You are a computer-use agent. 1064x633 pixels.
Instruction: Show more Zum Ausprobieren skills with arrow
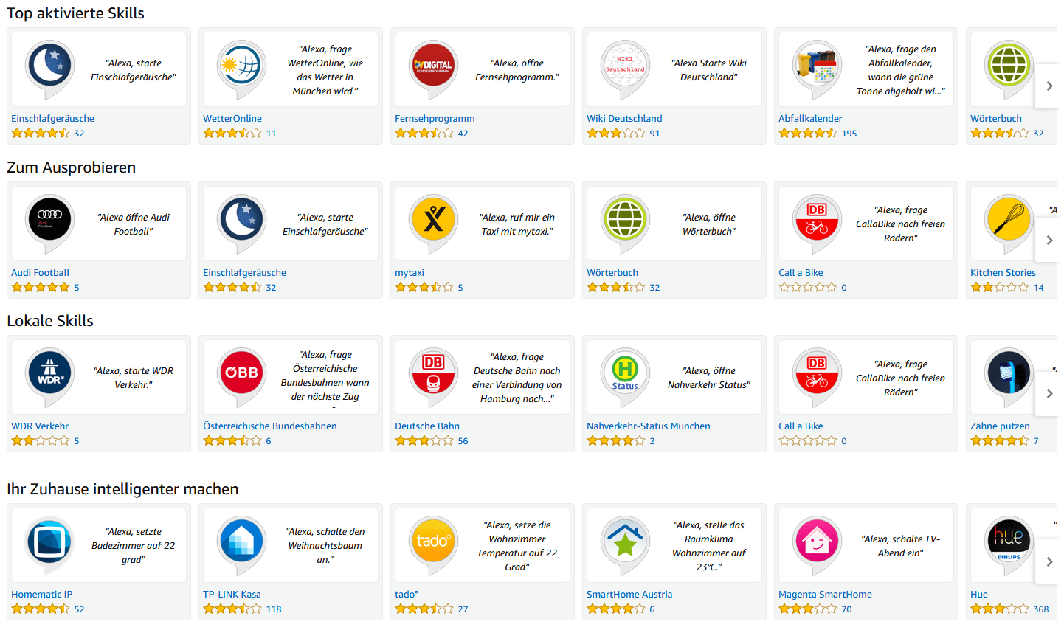pyautogui.click(x=1049, y=241)
